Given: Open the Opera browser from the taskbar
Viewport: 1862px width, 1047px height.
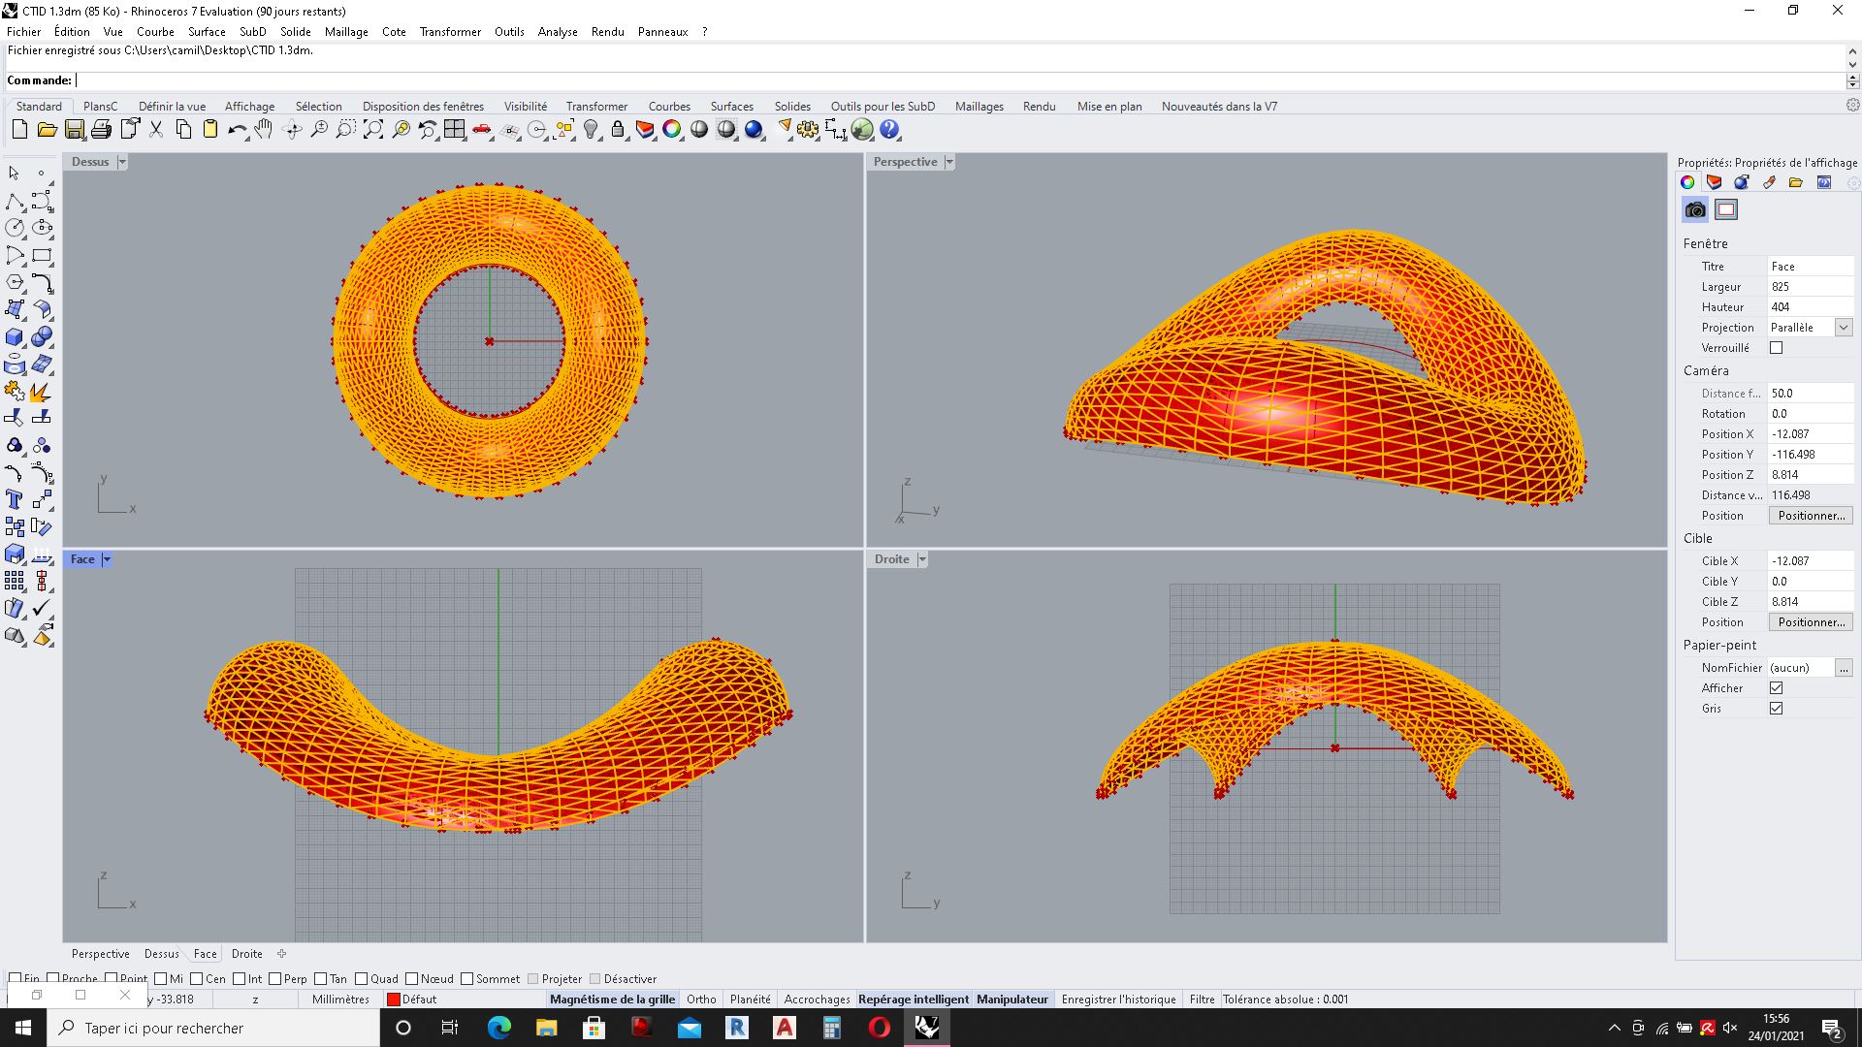Looking at the screenshot, I should pos(879,1028).
